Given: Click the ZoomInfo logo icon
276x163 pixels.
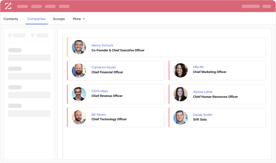Looking at the screenshot, I should pos(8,6).
